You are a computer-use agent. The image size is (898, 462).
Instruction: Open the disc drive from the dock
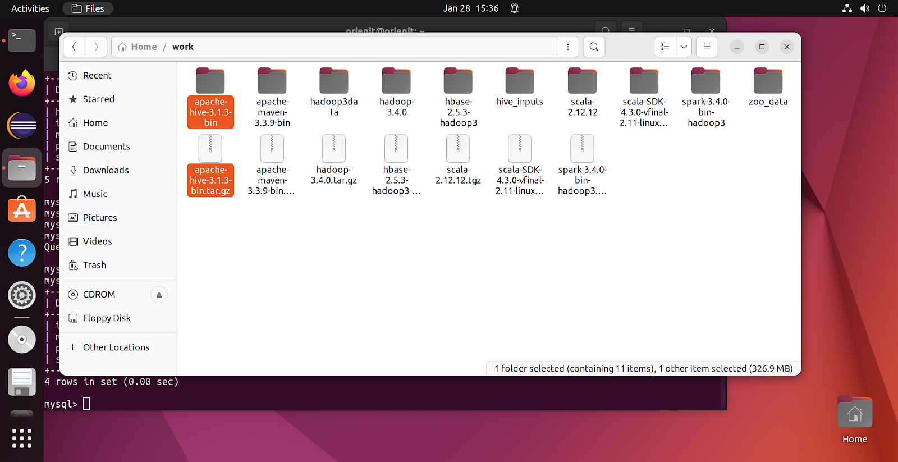coord(22,340)
